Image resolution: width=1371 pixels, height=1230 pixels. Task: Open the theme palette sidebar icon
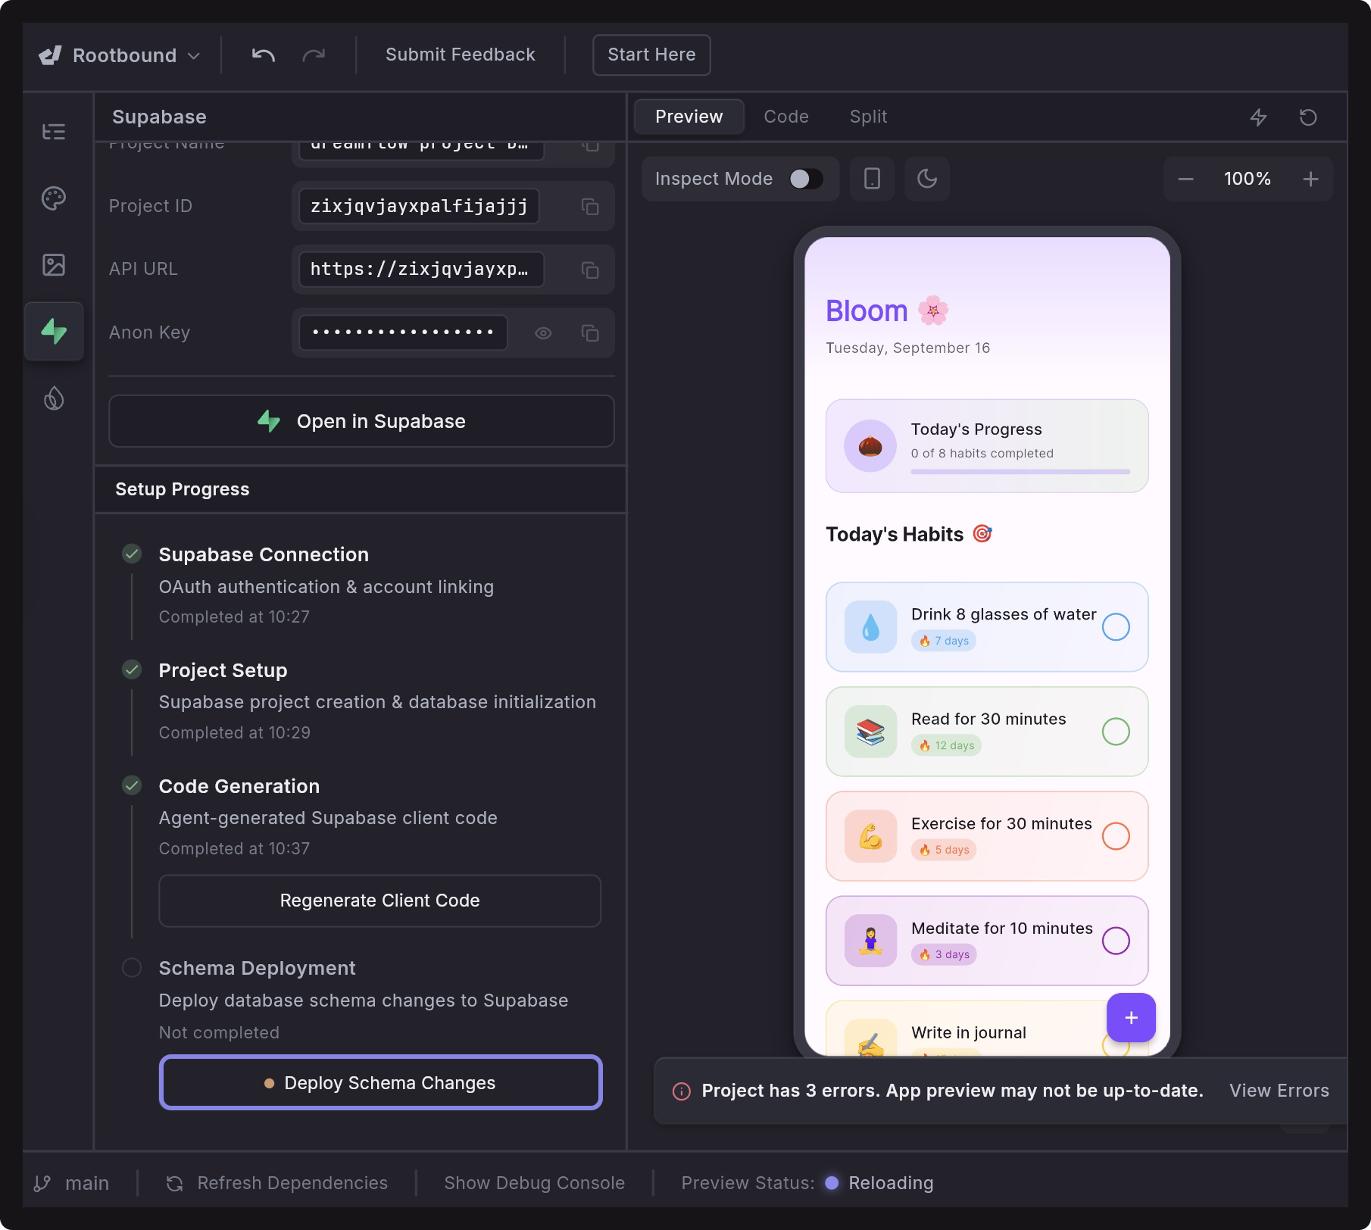pyautogui.click(x=54, y=198)
